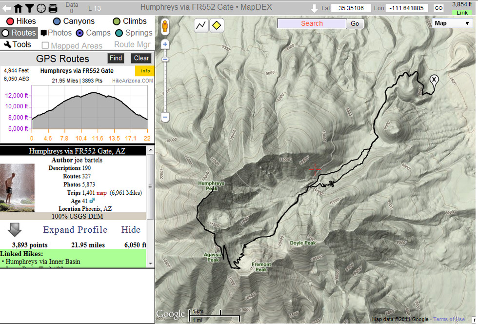Click the author photo thumbnail
478x325 pixels.
click(17, 188)
